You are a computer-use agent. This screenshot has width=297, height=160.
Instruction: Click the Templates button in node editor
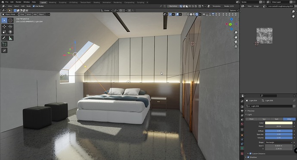point(217,6)
